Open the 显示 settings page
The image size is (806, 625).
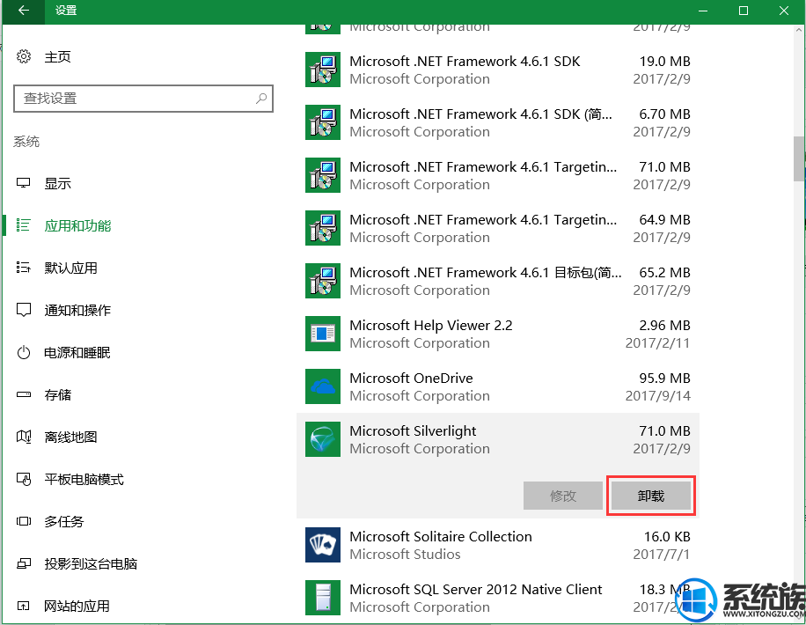pos(57,184)
